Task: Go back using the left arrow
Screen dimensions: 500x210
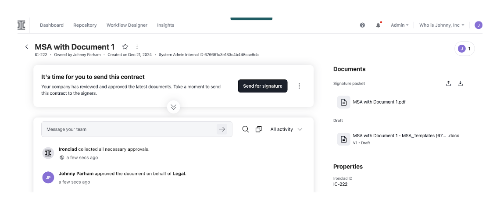Action: point(27,47)
